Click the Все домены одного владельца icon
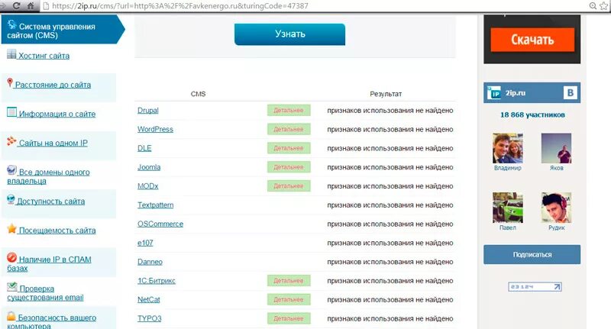611x329 pixels. [11, 170]
